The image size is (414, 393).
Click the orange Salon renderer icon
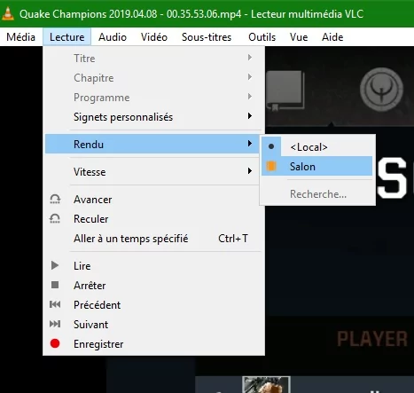coord(271,166)
